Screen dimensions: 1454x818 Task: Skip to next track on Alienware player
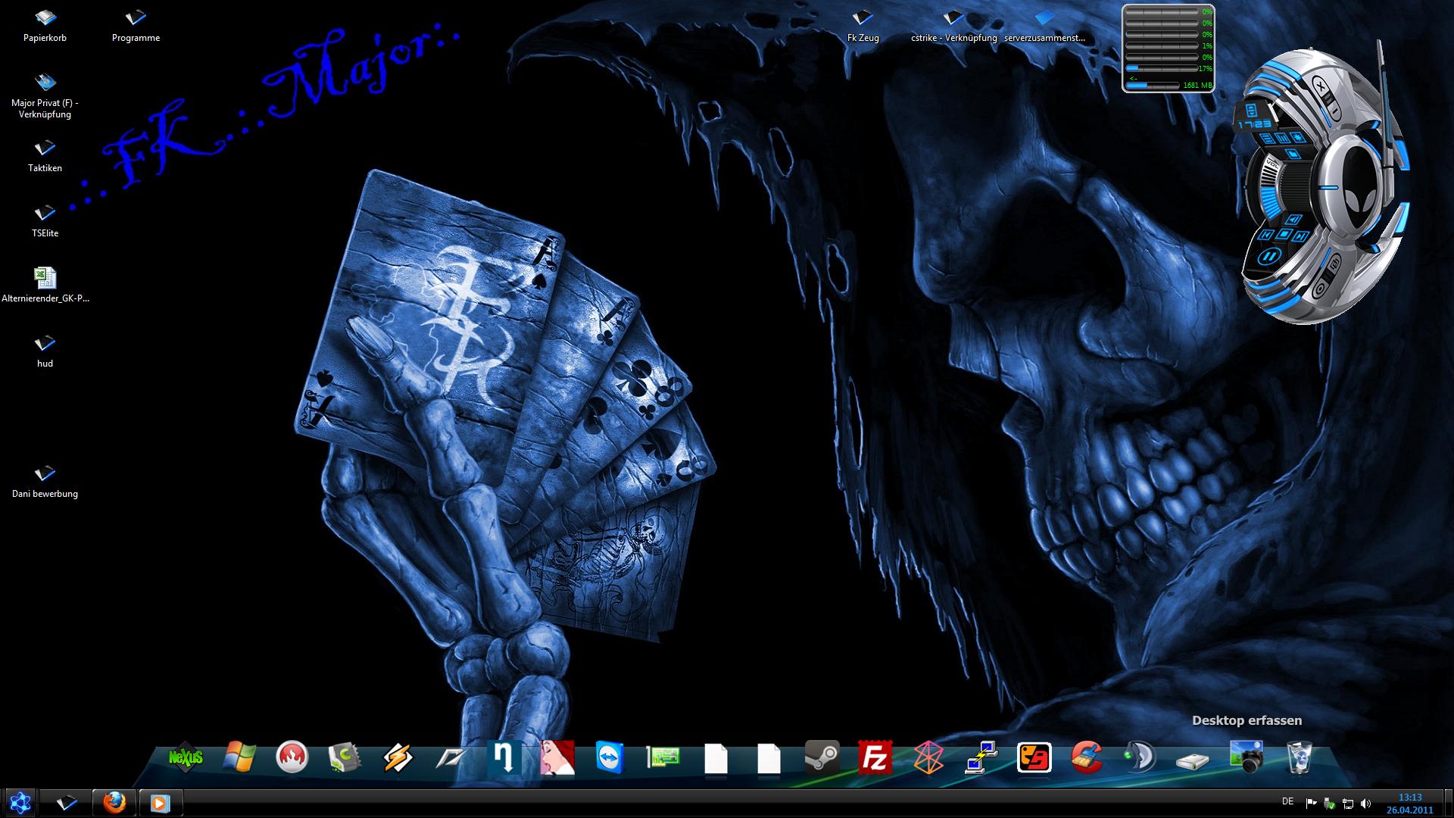click(1300, 236)
